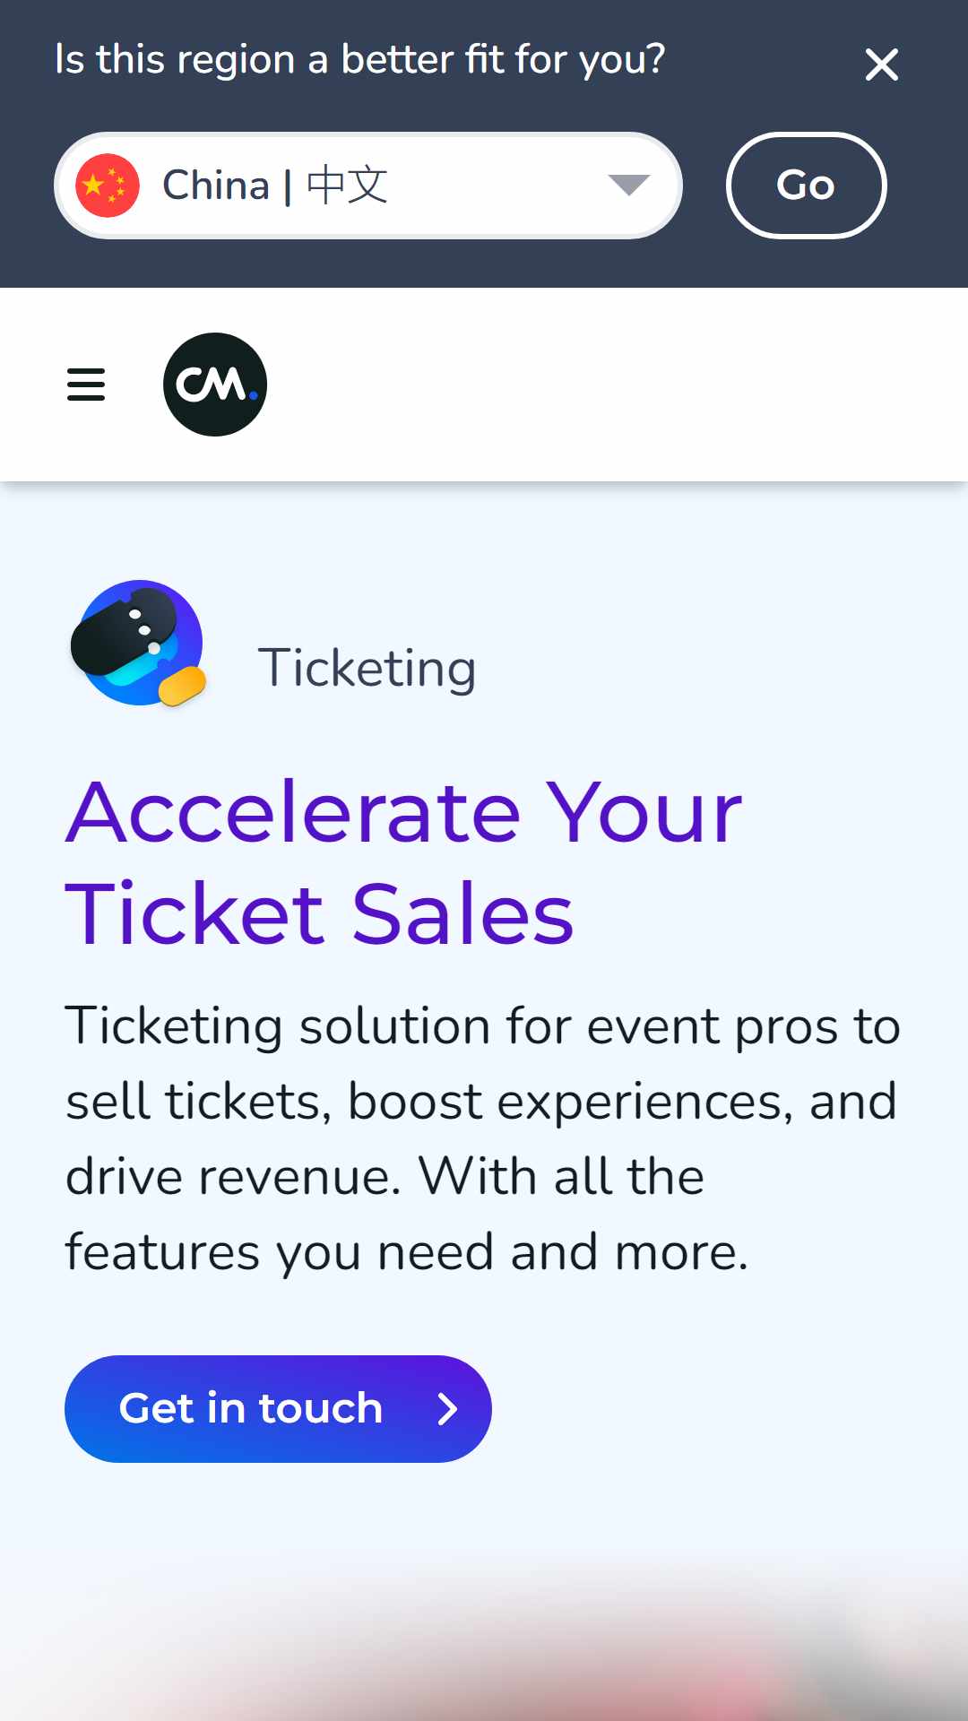The width and height of the screenshot is (968, 1721).
Task: Expand the region dropdown arrow
Action: tap(628, 186)
